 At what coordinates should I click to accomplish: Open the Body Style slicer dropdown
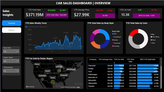pyautogui.click(x=11, y=51)
